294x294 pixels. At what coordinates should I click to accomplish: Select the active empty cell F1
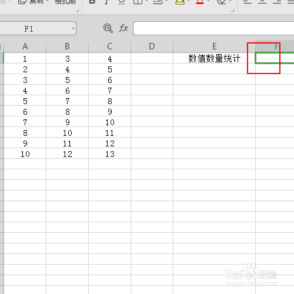click(275, 58)
